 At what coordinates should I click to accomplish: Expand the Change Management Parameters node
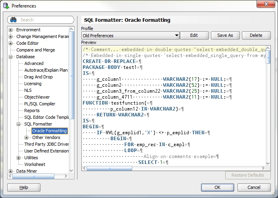(10, 36)
